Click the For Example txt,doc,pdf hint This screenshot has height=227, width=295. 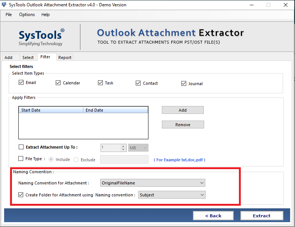coord(179,160)
